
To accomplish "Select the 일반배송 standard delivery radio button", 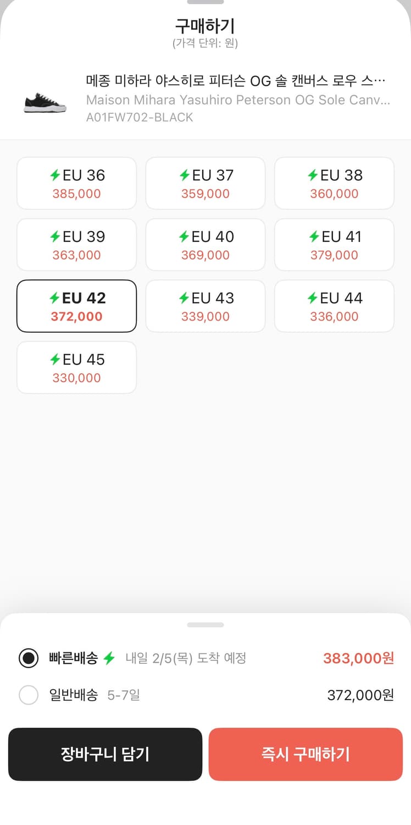I will 29,695.
